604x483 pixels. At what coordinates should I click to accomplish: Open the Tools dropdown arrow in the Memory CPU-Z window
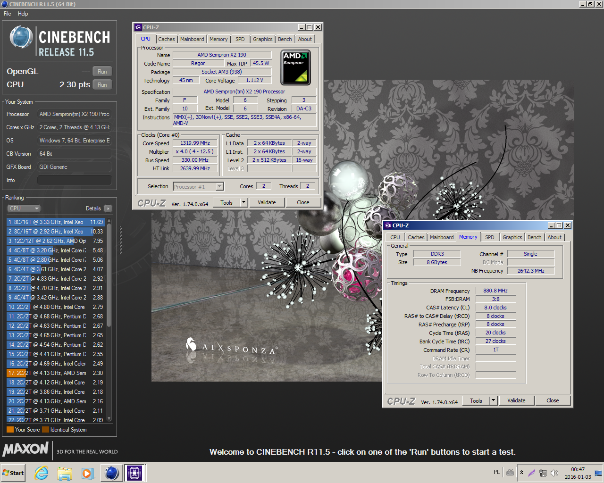[x=494, y=400]
